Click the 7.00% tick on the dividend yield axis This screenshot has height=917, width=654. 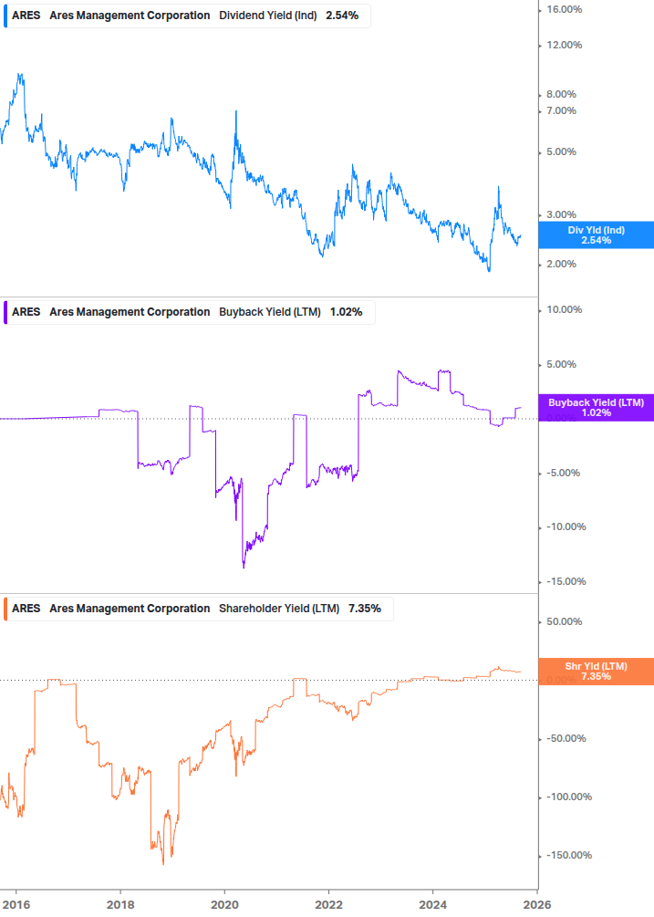(561, 110)
